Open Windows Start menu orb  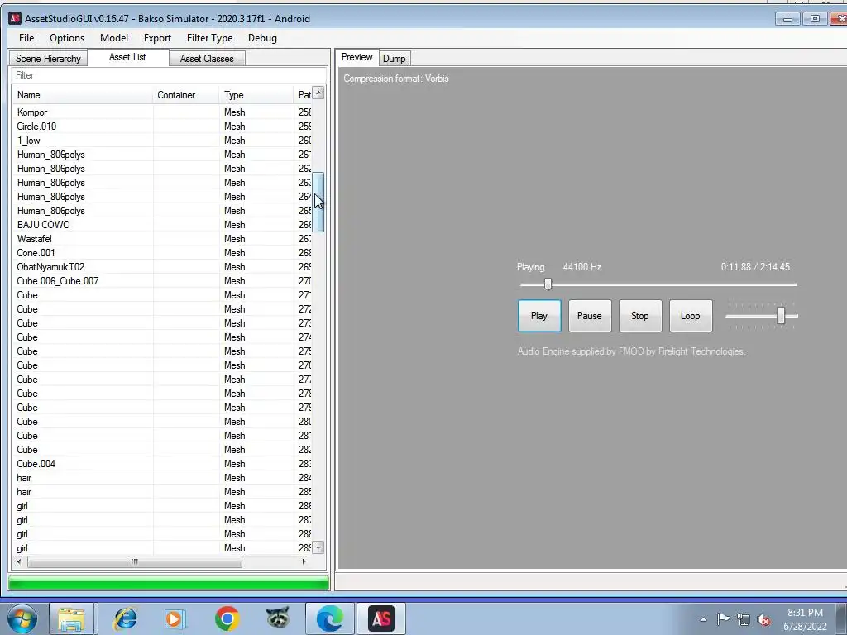point(22,618)
